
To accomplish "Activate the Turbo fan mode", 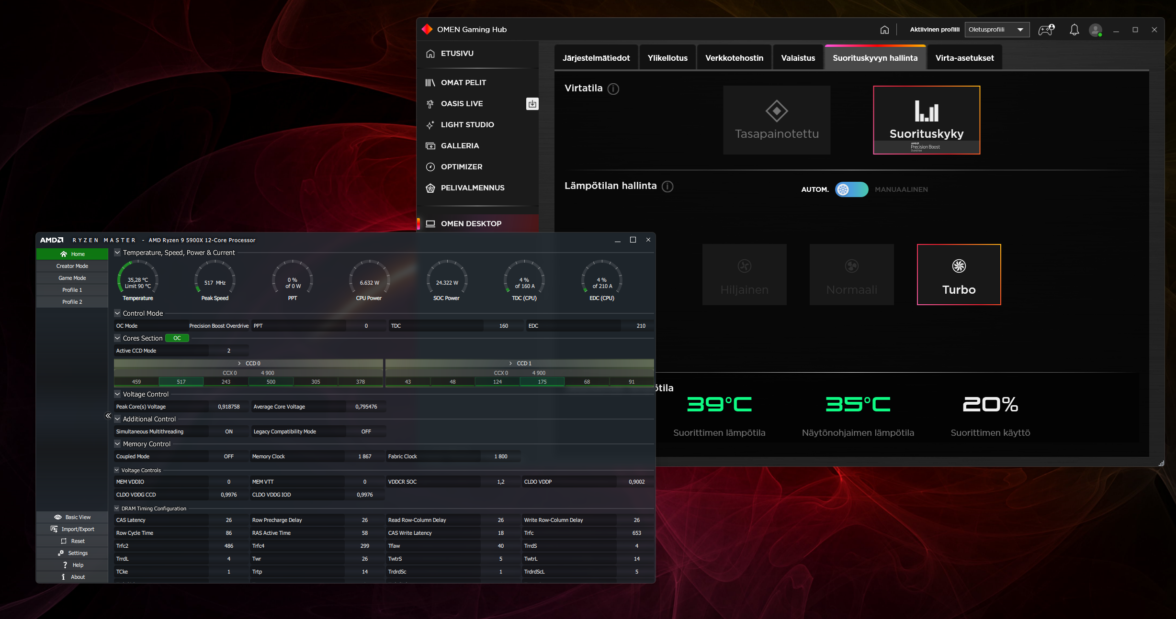I will point(958,274).
